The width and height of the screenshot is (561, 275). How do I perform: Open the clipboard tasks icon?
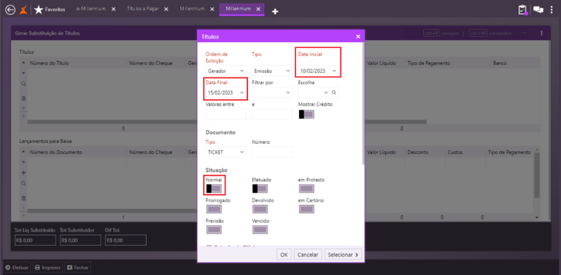click(523, 9)
